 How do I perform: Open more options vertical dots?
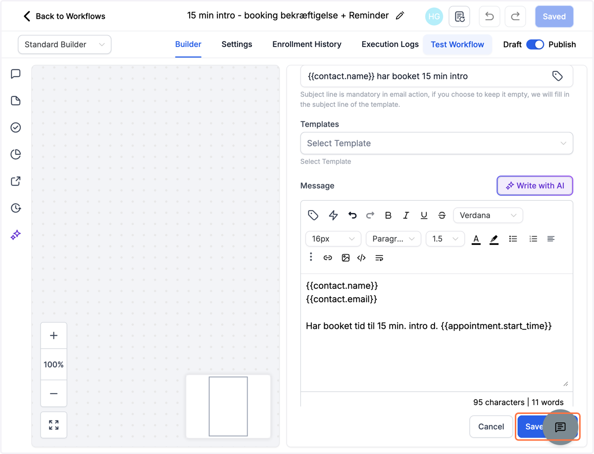[x=311, y=257]
